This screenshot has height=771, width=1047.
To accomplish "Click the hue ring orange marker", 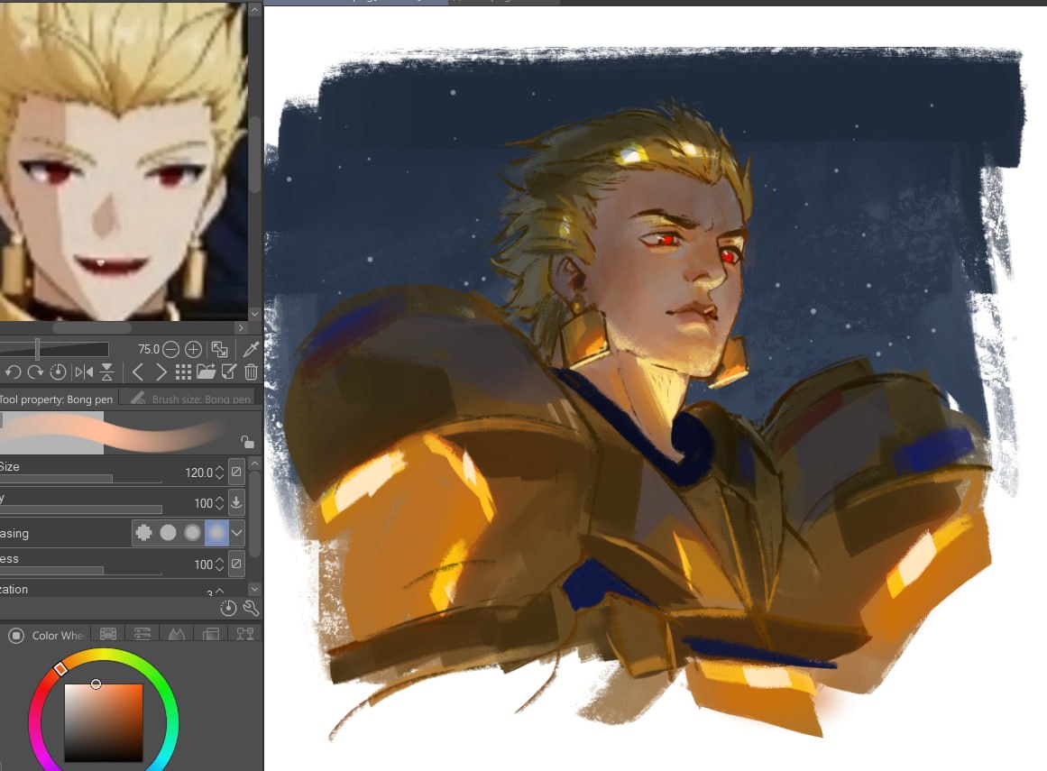I will tap(60, 668).
